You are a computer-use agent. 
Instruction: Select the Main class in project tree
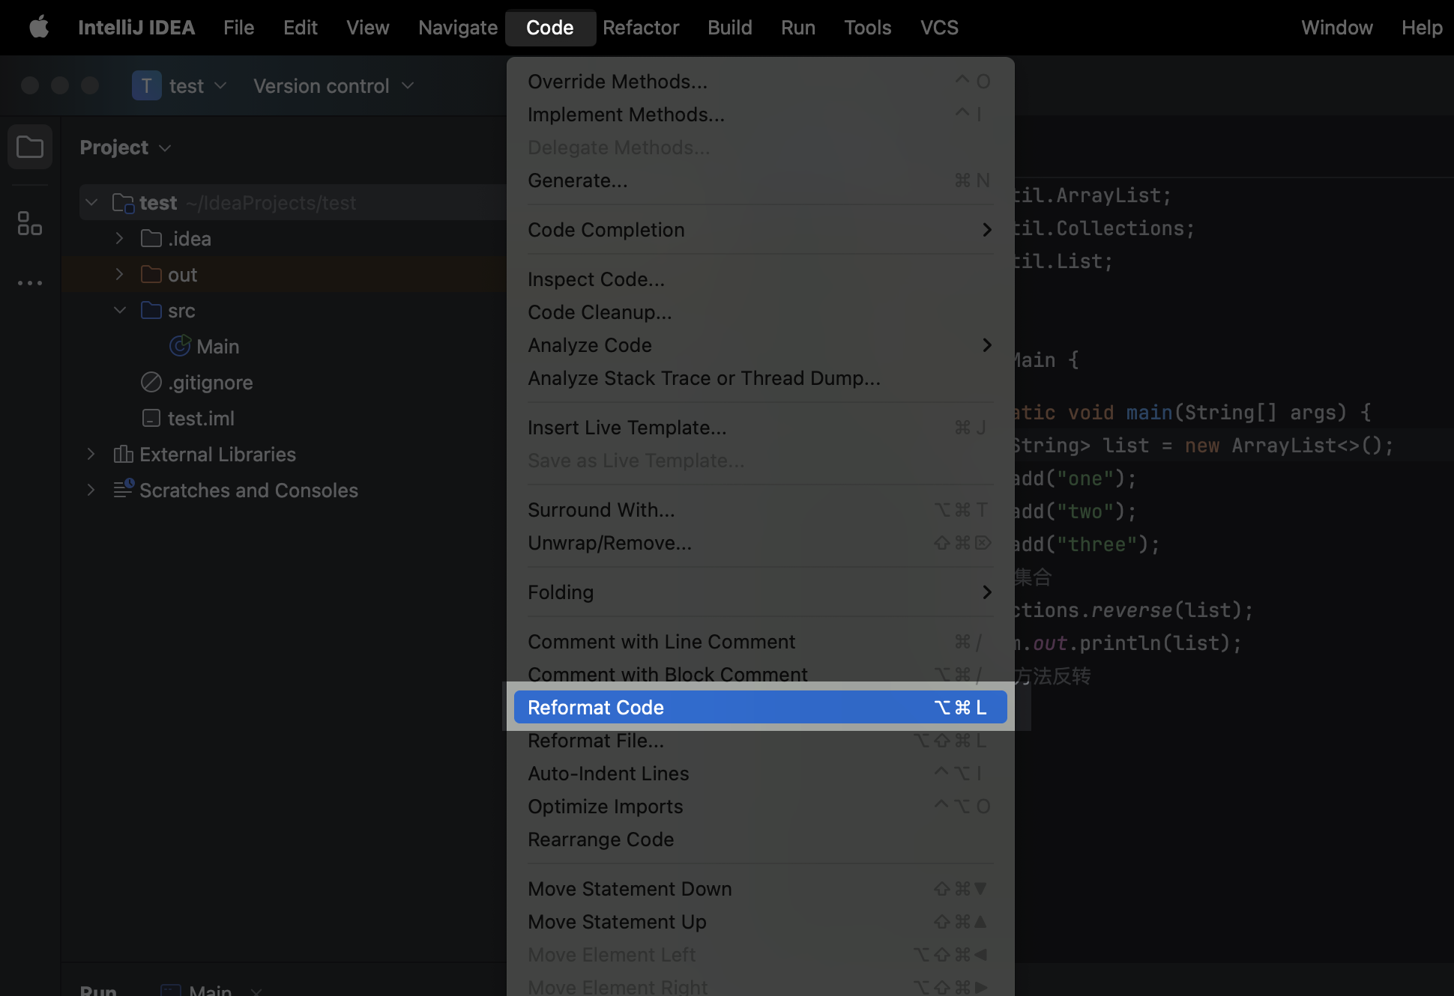217,347
